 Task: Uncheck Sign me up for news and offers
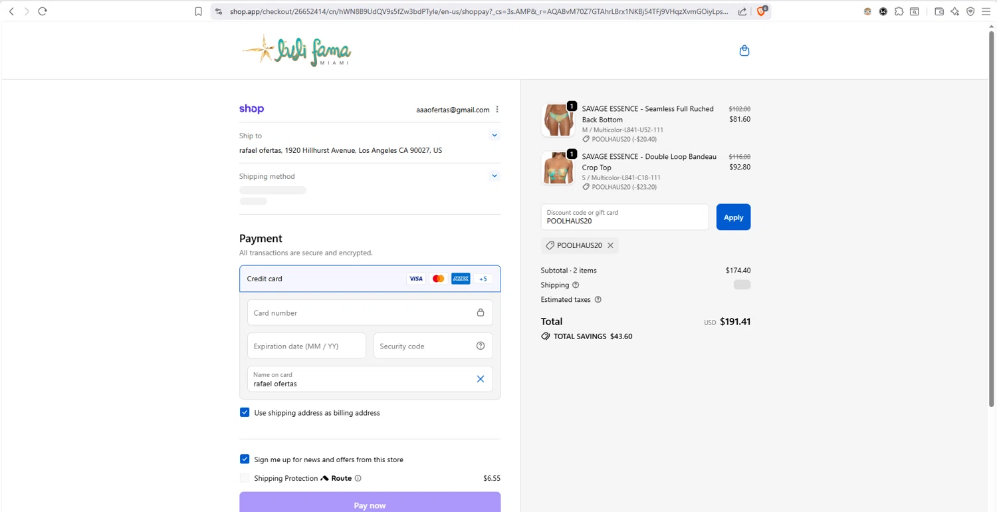(x=245, y=459)
